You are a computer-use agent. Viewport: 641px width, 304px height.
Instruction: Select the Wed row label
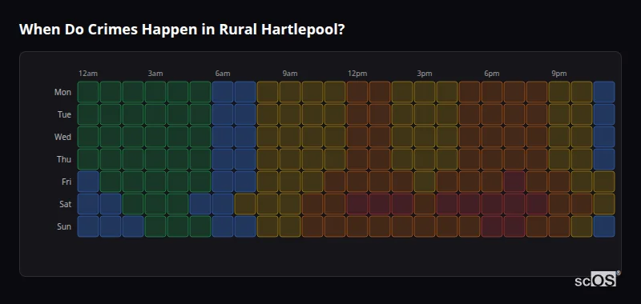coord(62,137)
